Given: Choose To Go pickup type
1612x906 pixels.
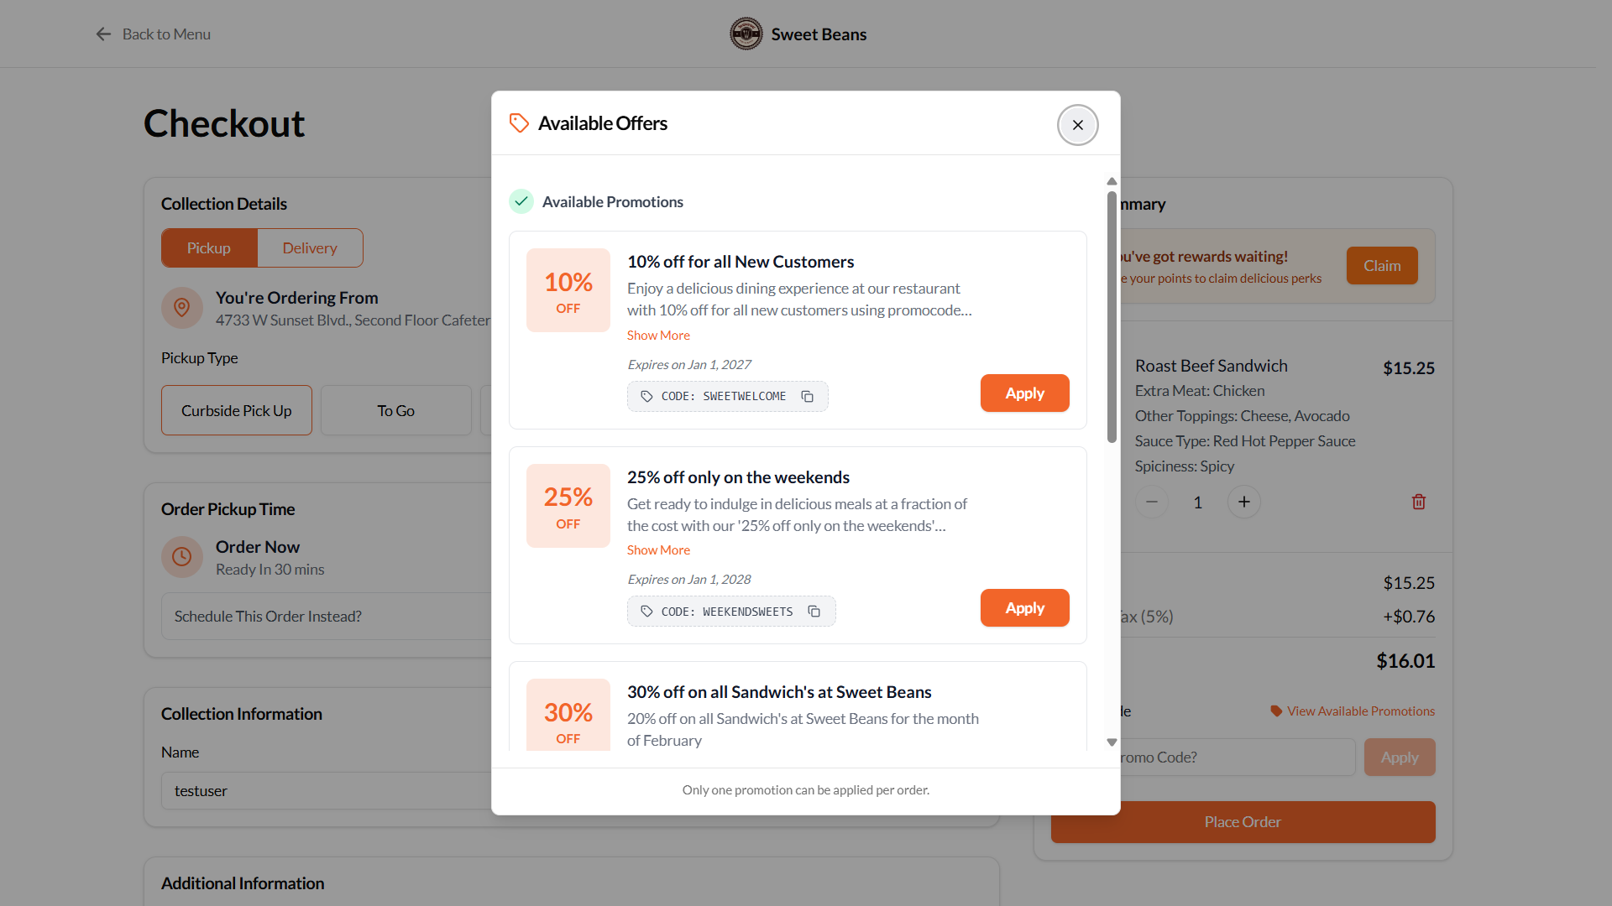Looking at the screenshot, I should [x=395, y=410].
